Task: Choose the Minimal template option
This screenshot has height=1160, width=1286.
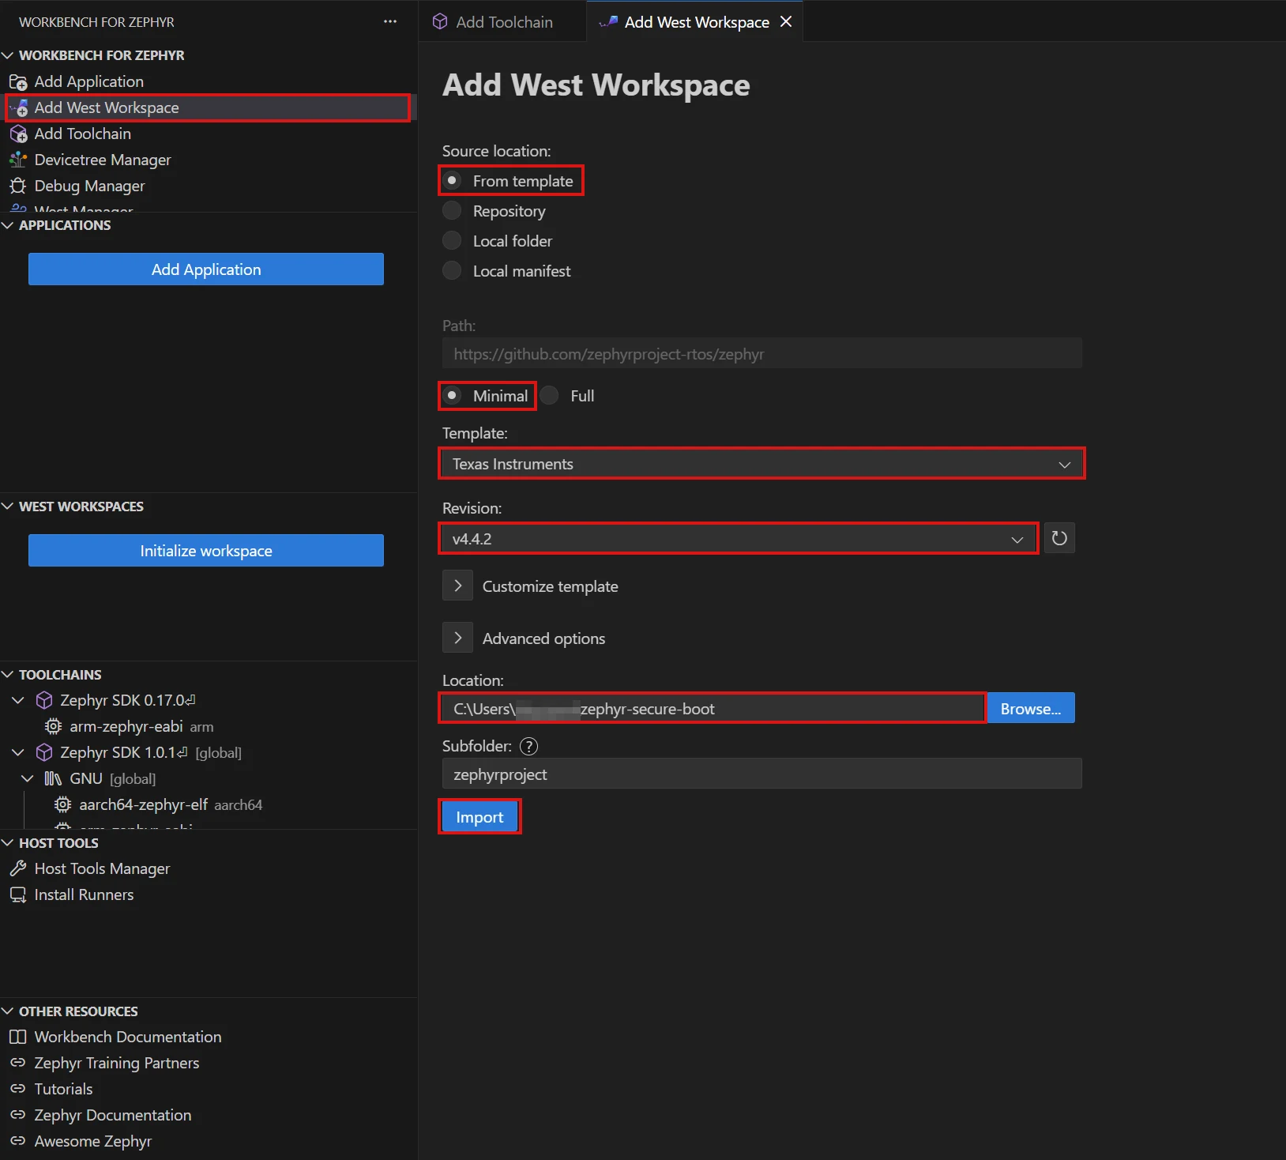Action: click(452, 396)
